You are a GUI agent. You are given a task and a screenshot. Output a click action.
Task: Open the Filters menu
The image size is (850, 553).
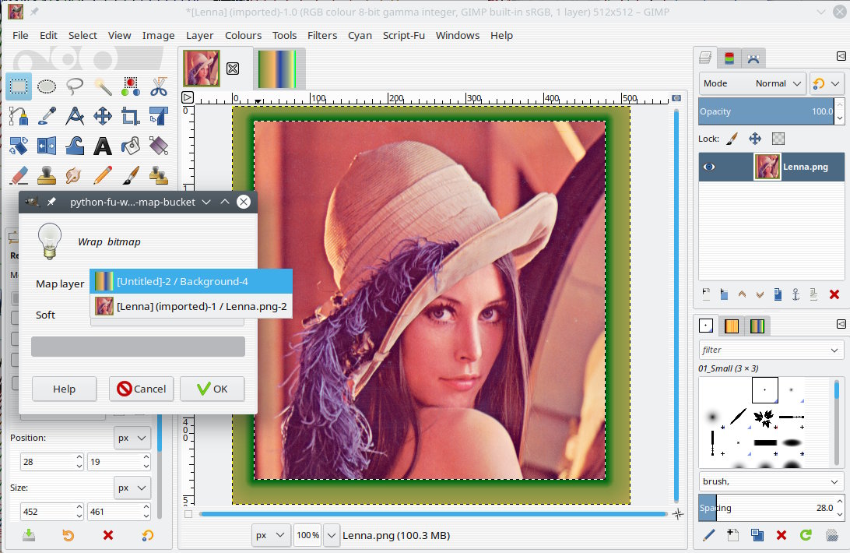(322, 35)
